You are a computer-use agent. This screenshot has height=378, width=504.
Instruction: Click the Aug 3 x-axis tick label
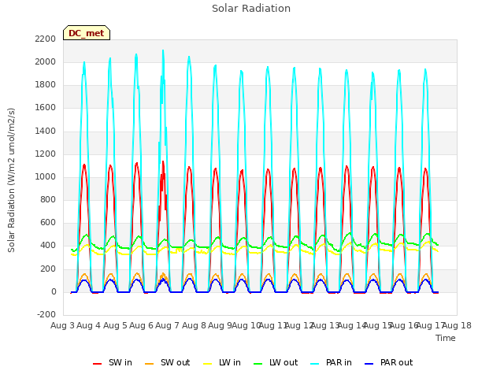coord(62,325)
